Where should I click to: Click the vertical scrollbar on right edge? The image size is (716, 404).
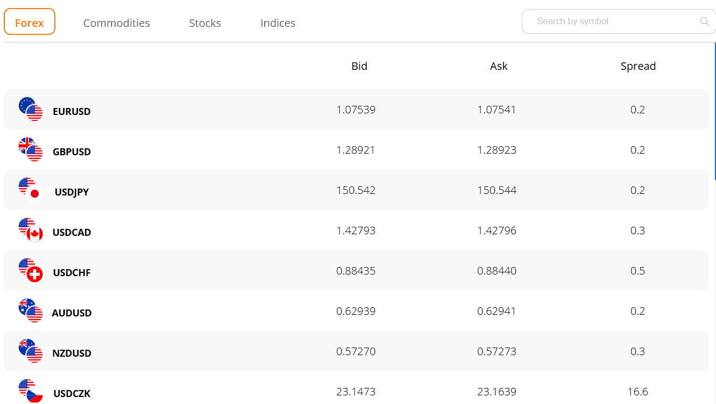click(715, 113)
